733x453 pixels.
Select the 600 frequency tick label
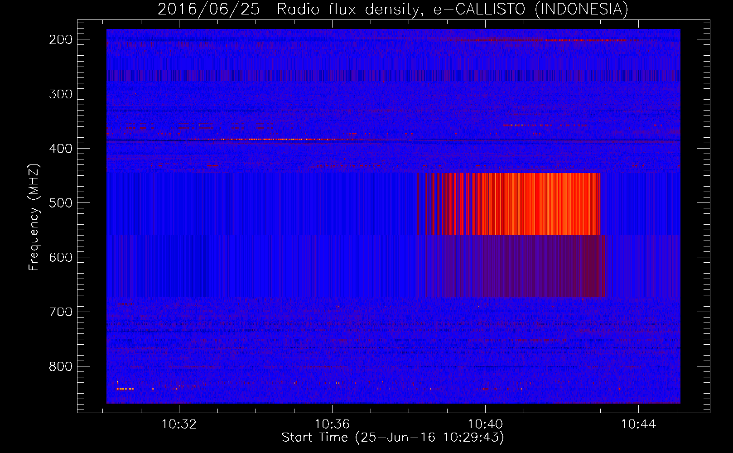61,257
